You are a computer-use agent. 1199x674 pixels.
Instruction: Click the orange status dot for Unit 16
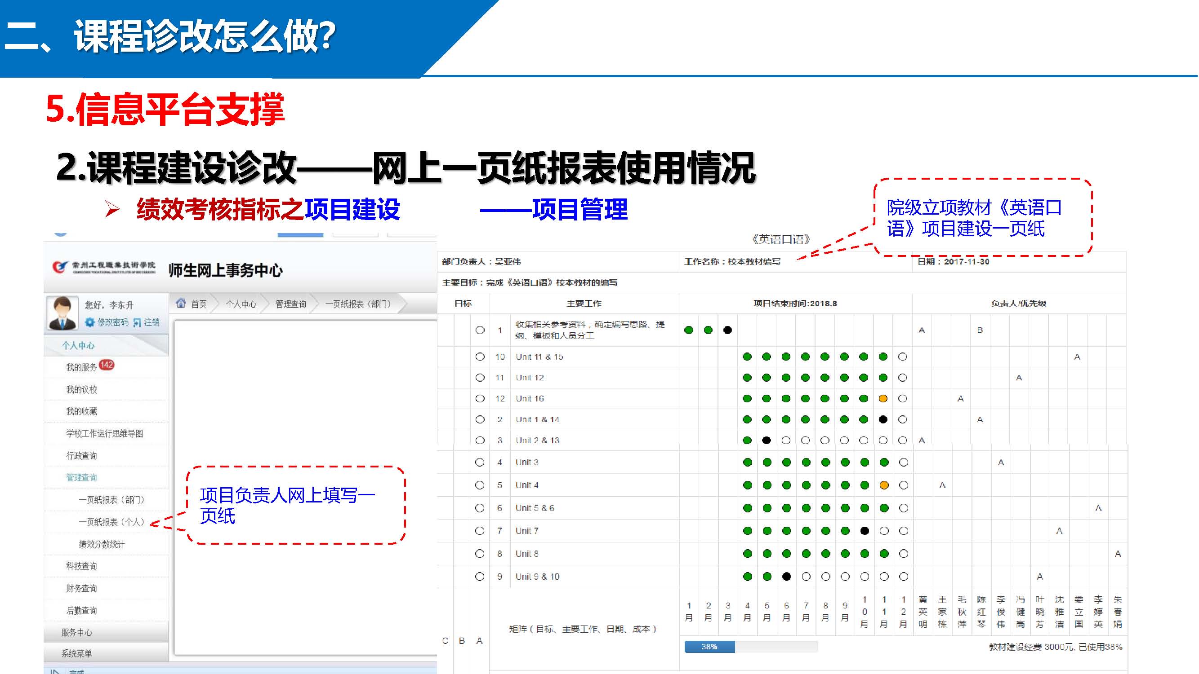(883, 398)
